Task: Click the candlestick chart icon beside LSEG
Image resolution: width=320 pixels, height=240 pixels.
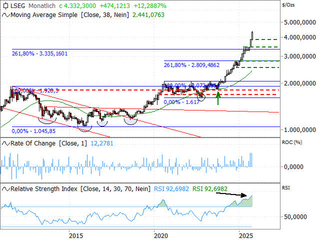Action: point(5,5)
